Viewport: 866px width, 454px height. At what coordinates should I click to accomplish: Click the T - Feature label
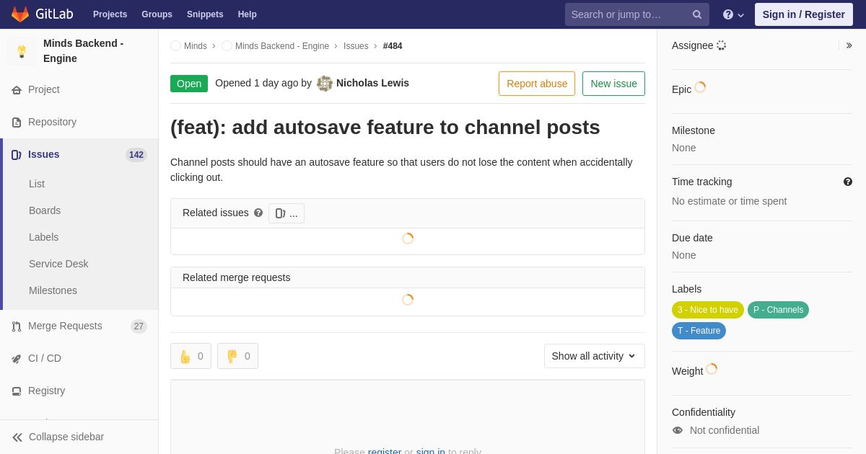click(699, 331)
